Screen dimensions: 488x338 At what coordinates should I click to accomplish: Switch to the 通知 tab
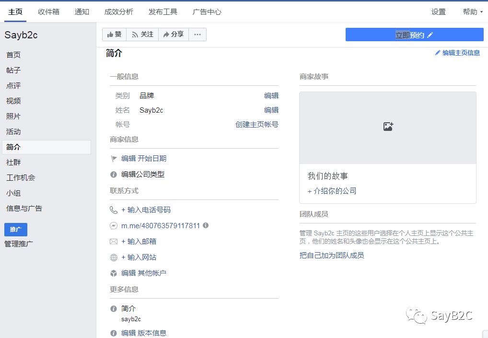click(x=82, y=12)
